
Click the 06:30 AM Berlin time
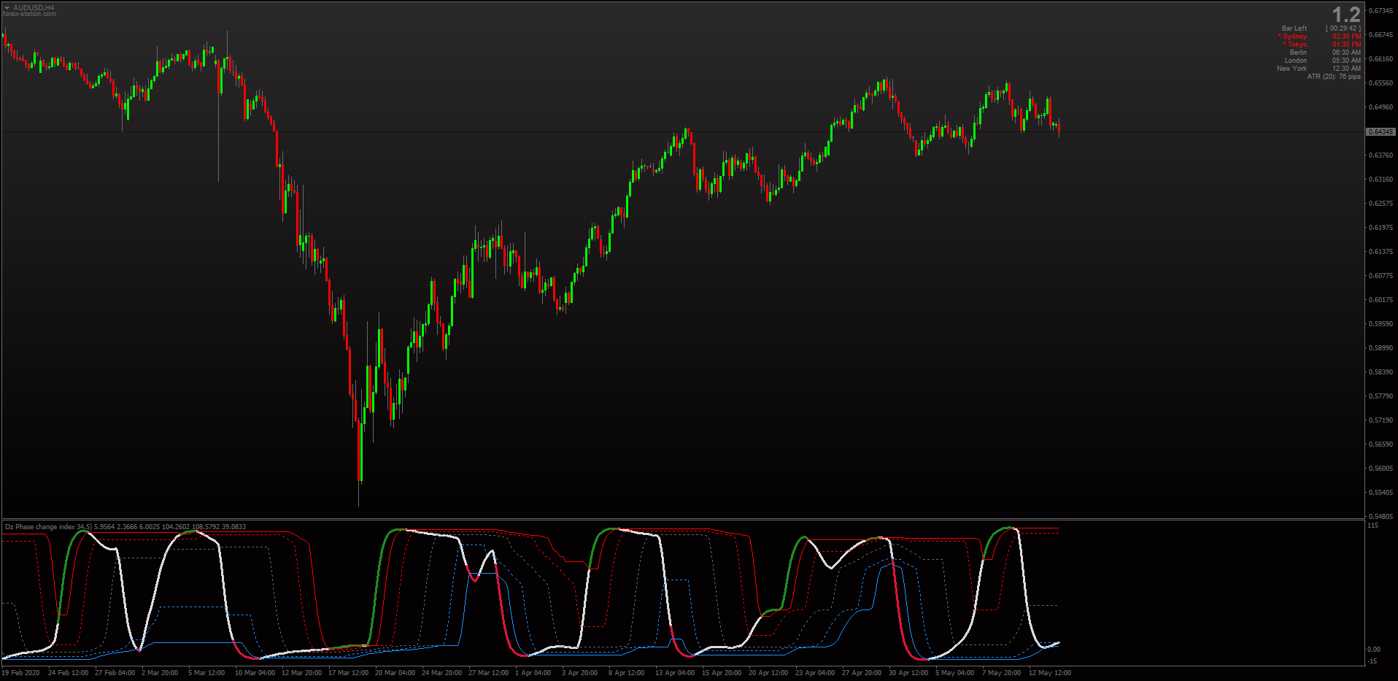click(x=1346, y=53)
